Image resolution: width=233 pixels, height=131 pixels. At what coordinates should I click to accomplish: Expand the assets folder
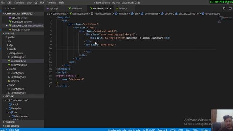pos(12,49)
